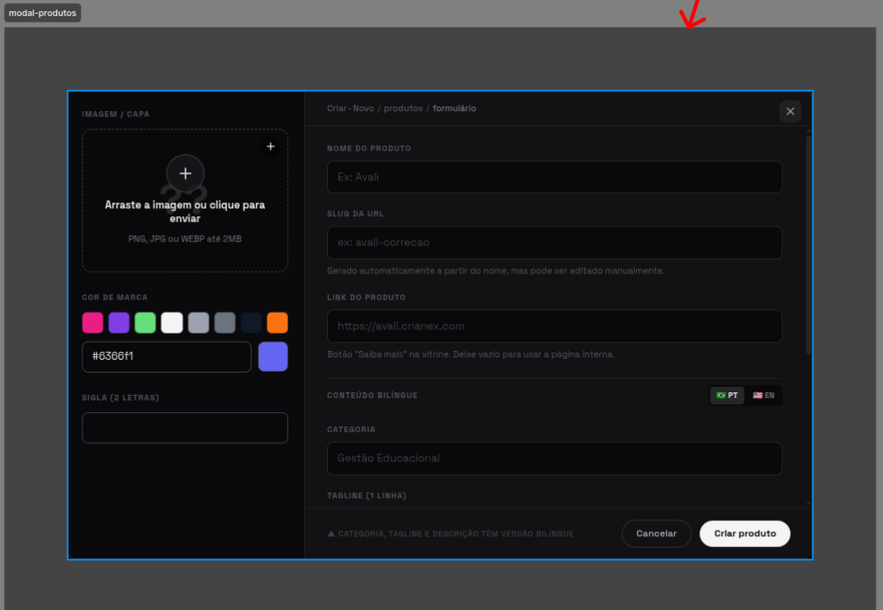The height and width of the screenshot is (610, 883).
Task: Open the produtos breadcrumb item
Action: pos(403,108)
